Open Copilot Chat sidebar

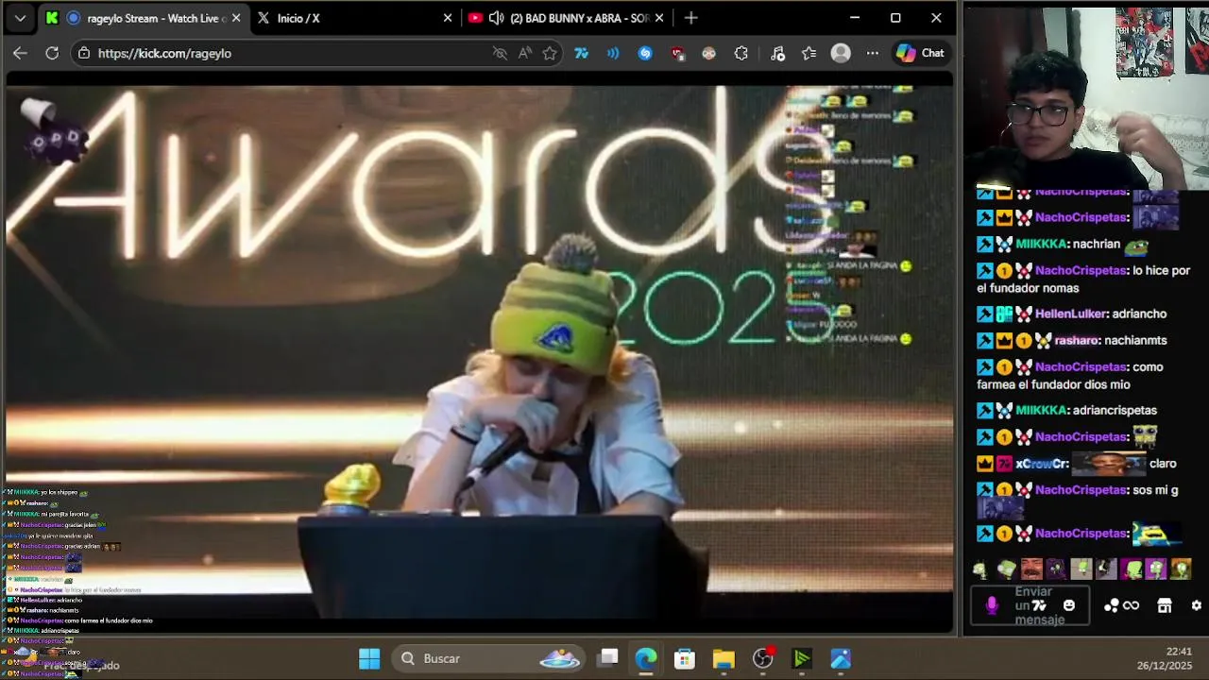[920, 53]
